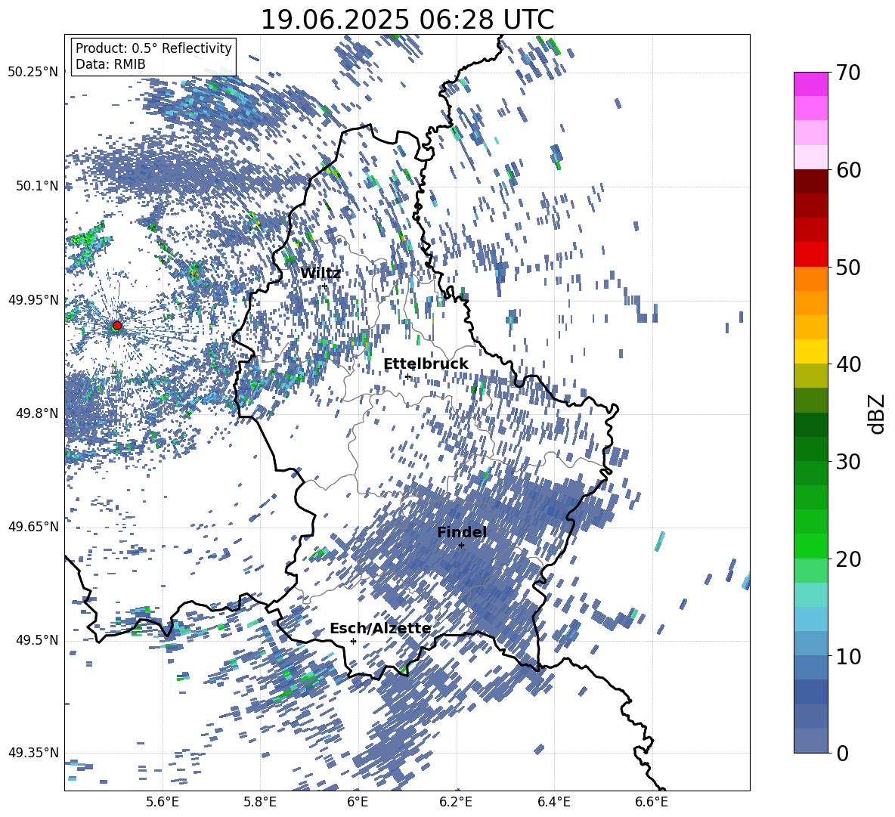
Task: Click the yellow 40 dBZ colorbar segment
Action: pyautogui.click(x=810, y=351)
